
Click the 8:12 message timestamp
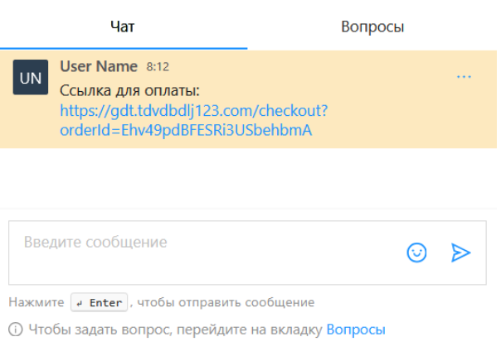(158, 66)
